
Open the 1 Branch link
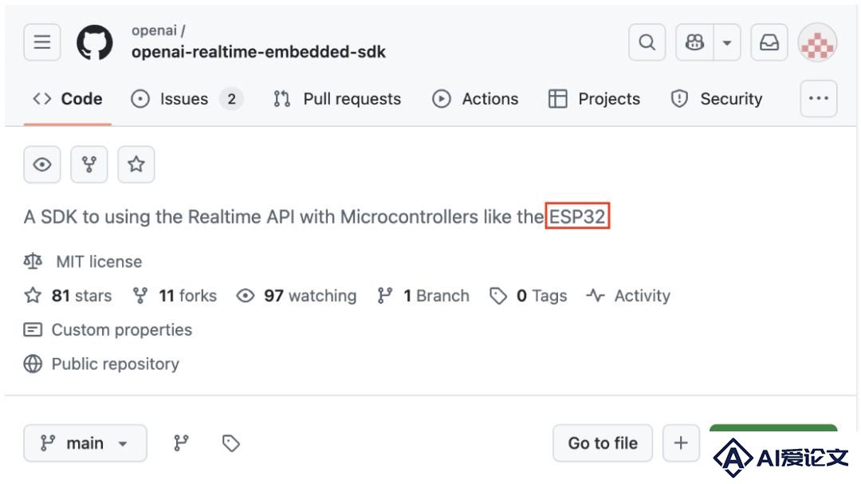[x=423, y=296]
